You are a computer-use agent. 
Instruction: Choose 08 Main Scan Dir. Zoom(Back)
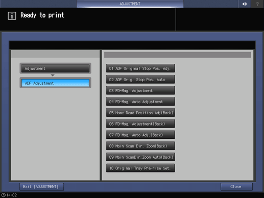140,146
